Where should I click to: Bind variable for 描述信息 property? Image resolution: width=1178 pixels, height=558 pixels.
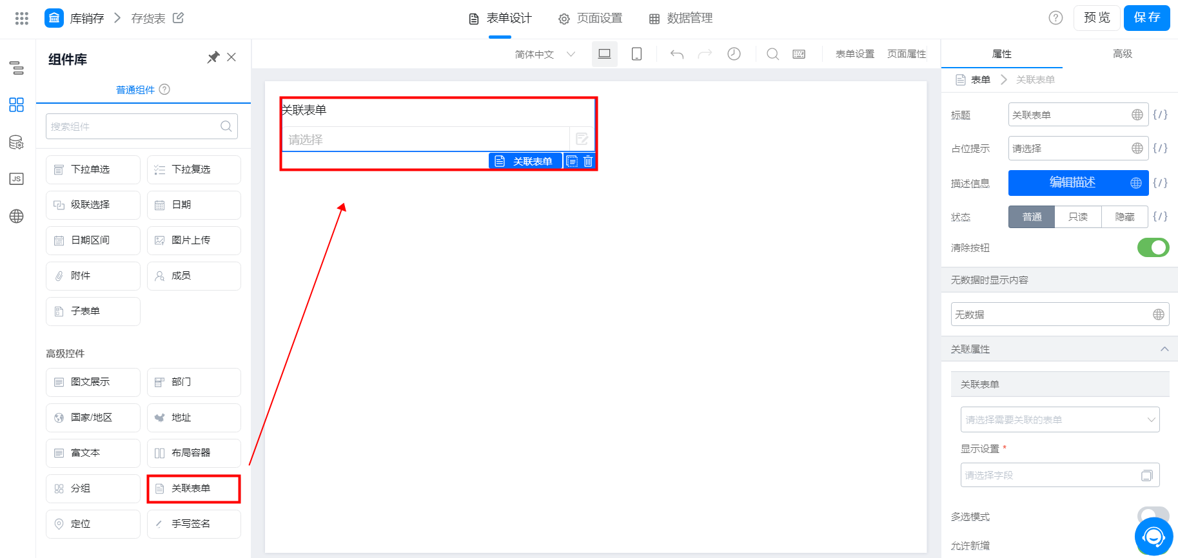click(x=1160, y=183)
